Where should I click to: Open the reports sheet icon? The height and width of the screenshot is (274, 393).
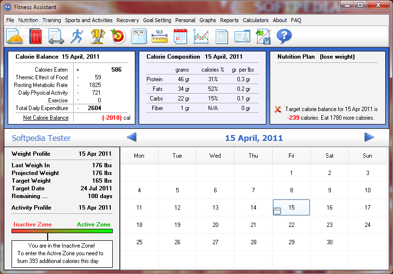[222, 37]
